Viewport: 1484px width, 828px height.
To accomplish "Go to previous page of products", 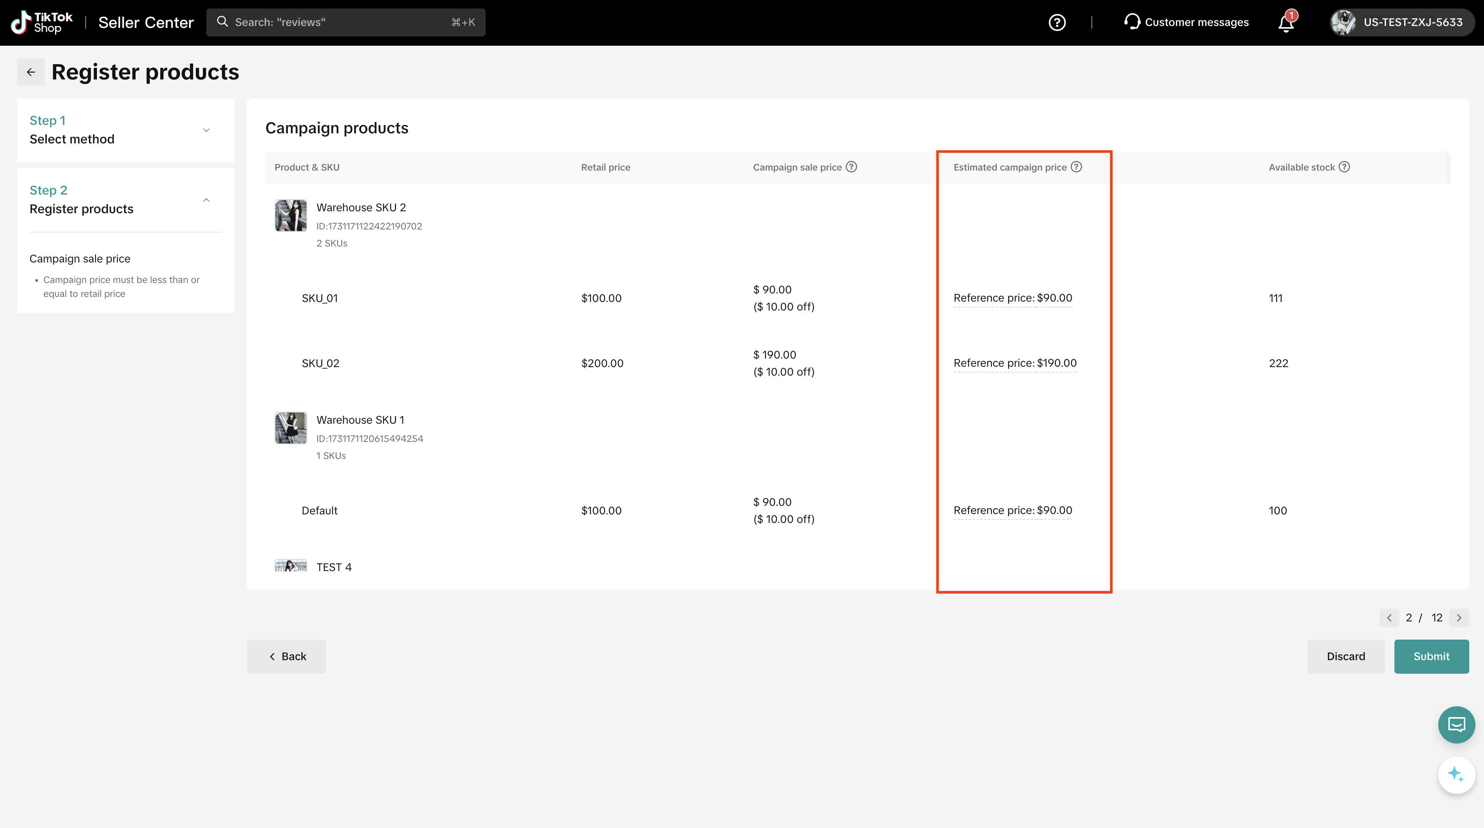I will click(x=1389, y=618).
